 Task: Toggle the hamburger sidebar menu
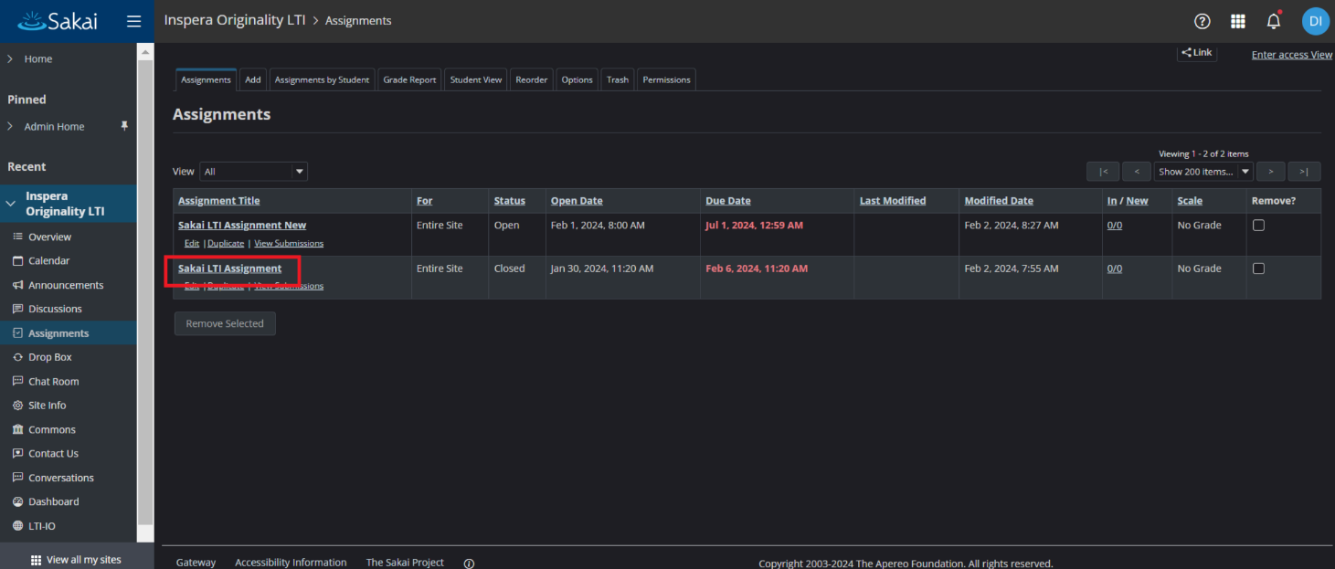pyautogui.click(x=133, y=21)
